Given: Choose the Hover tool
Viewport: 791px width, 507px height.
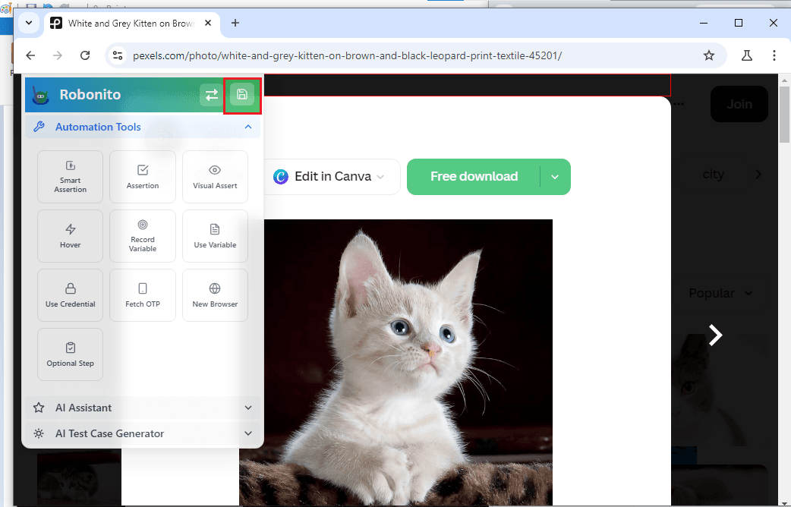Looking at the screenshot, I should pyautogui.click(x=70, y=236).
